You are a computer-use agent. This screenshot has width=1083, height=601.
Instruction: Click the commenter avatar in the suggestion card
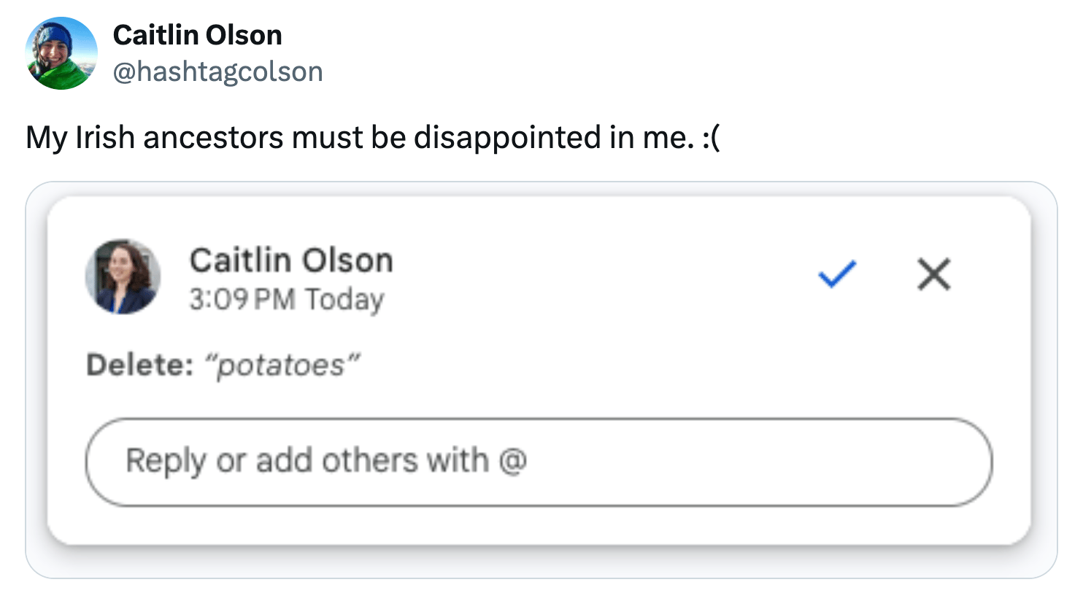[123, 276]
